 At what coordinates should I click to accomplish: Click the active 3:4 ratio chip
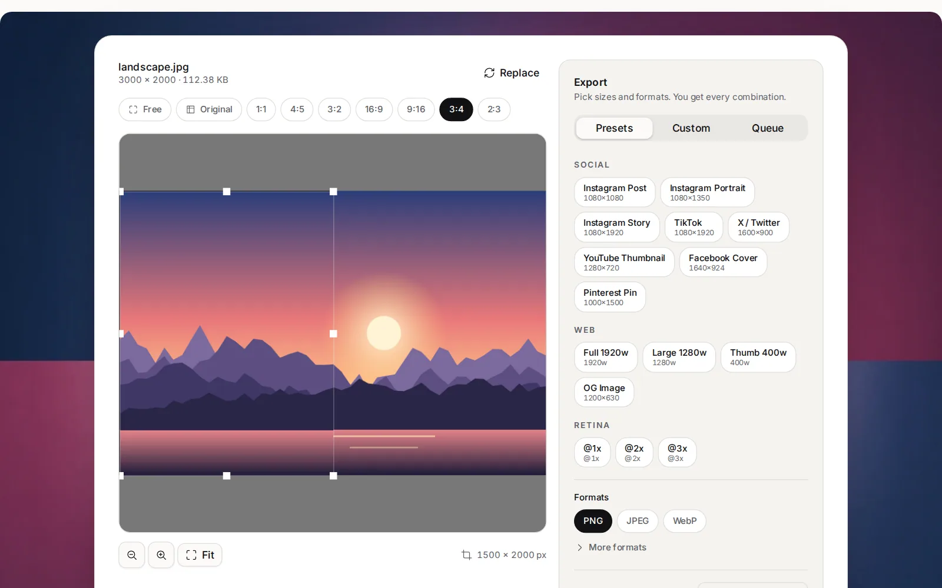[x=456, y=109]
